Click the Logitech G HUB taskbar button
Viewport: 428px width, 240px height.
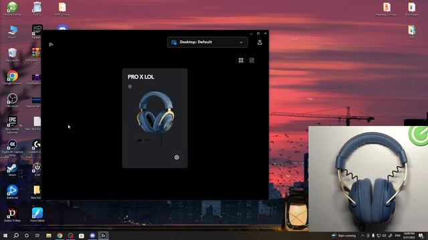pyautogui.click(x=104, y=235)
